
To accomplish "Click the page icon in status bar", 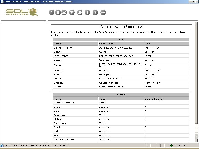I will click(2, 146).
